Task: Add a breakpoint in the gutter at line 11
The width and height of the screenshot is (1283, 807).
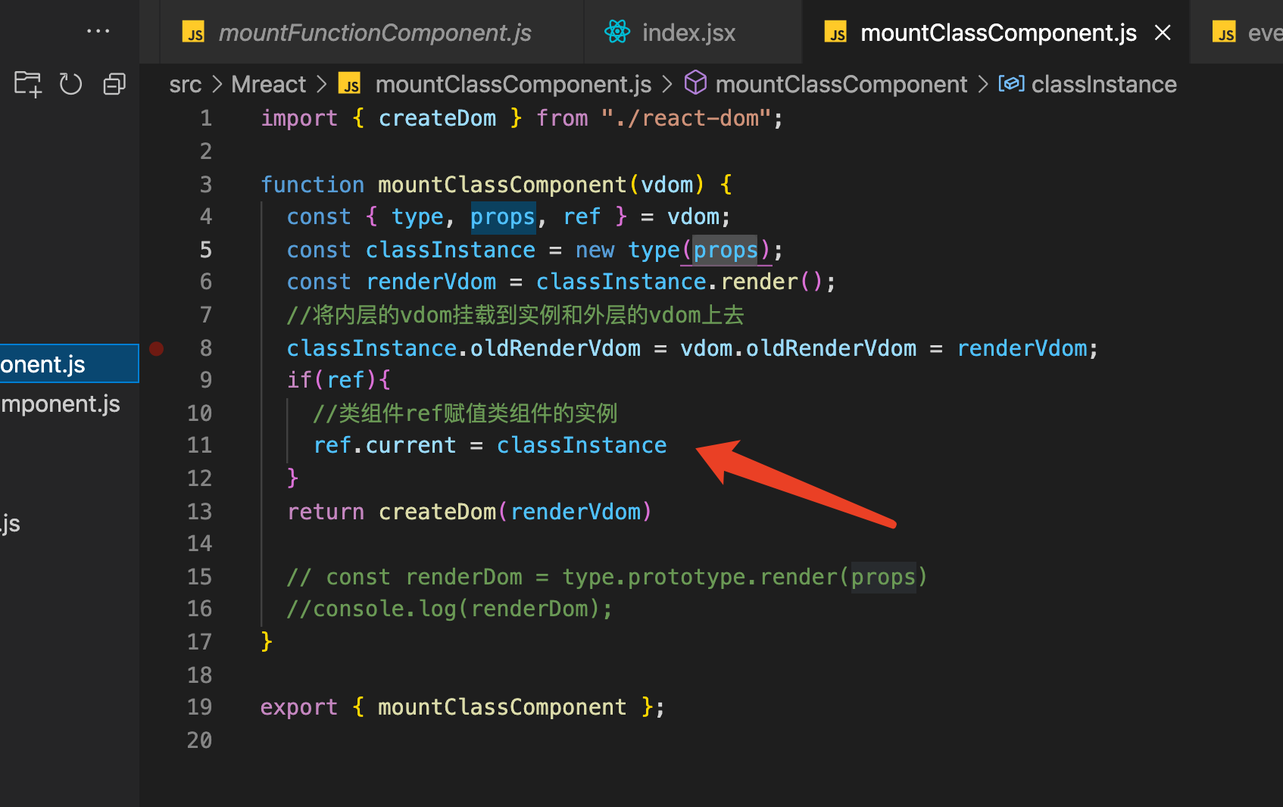Action: tap(156, 444)
